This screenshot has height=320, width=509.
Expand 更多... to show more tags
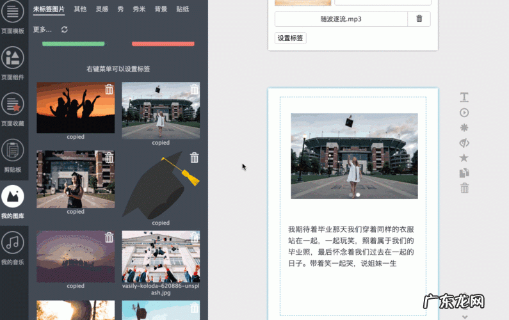[42, 29]
